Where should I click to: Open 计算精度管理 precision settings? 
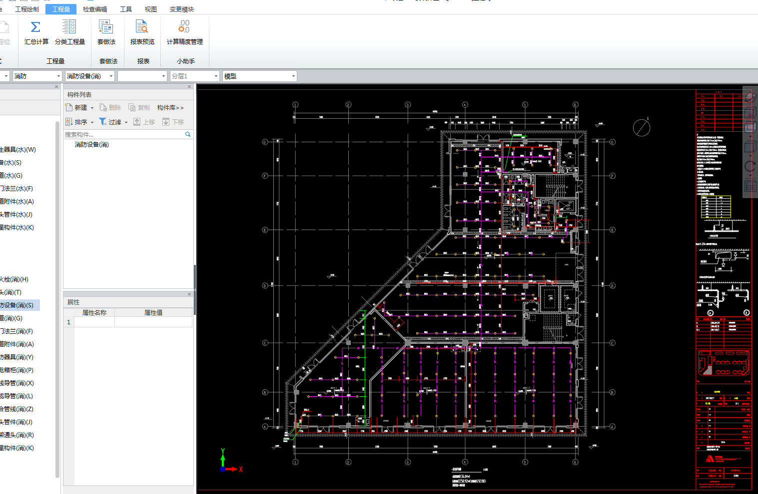point(185,32)
